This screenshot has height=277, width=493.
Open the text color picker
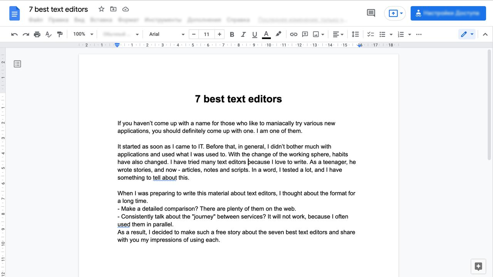pyautogui.click(x=266, y=35)
